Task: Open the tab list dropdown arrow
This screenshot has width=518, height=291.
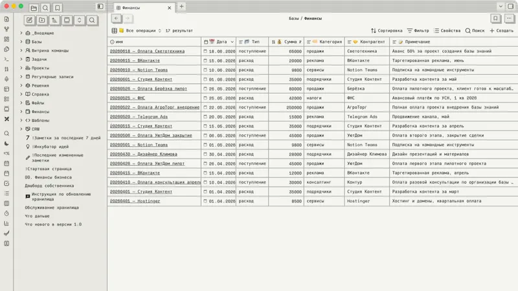Action: pos(501,6)
